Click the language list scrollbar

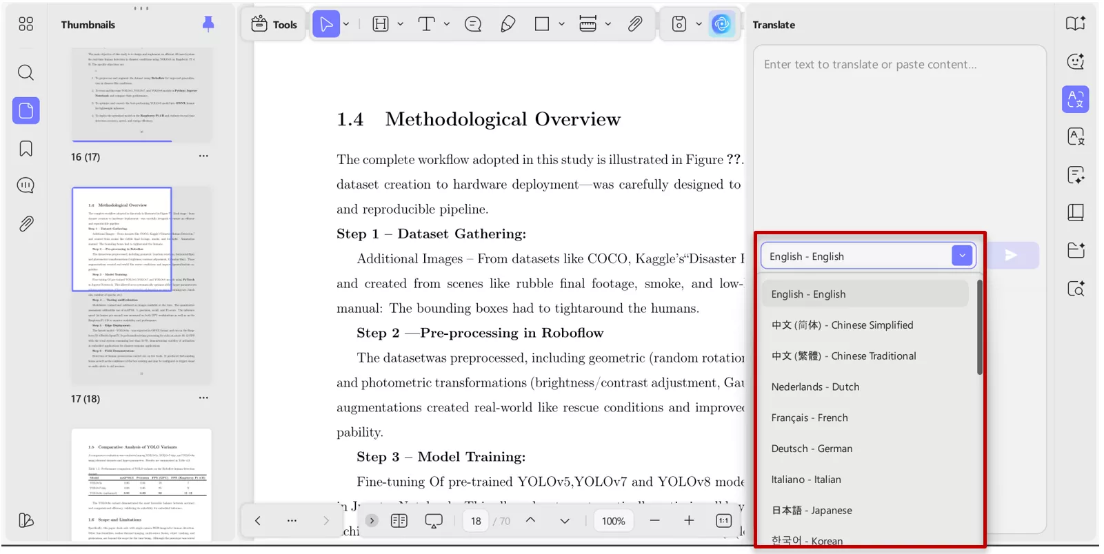979,327
